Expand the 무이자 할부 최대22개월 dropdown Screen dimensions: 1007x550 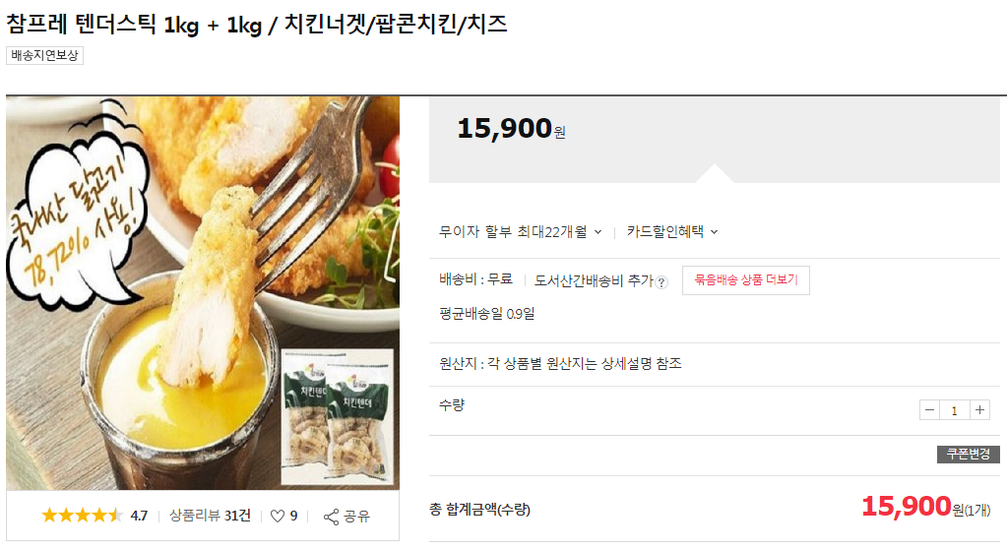[x=521, y=232]
